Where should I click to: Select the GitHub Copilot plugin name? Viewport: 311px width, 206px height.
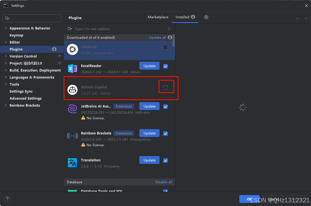click(x=94, y=87)
